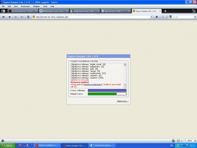Click the Rewind navigation button

click(4, 17)
